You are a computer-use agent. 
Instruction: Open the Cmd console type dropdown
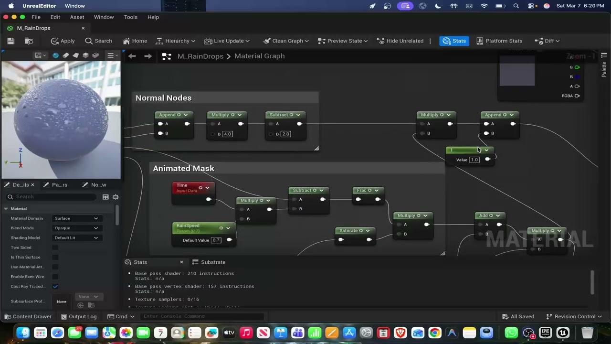pyautogui.click(x=121, y=317)
